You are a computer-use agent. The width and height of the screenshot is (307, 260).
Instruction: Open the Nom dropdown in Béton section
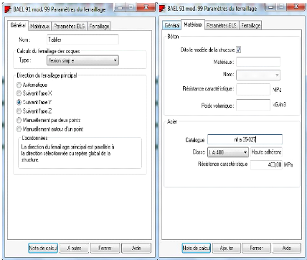click(258, 75)
